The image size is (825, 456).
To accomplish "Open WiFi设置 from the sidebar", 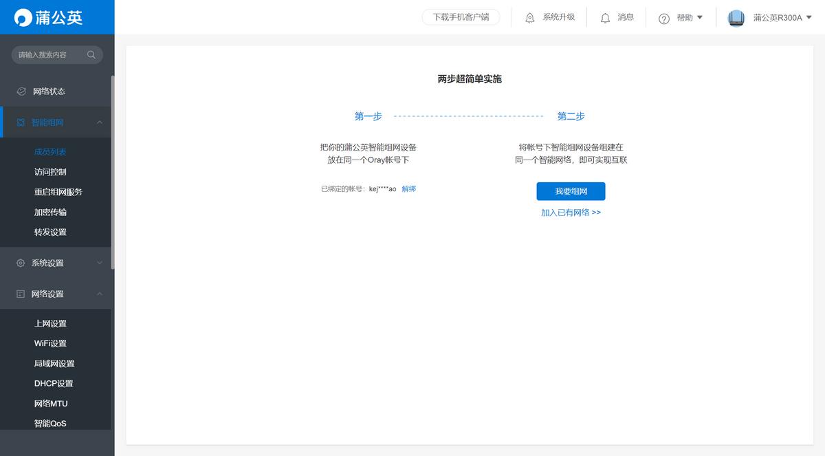I will pos(49,343).
